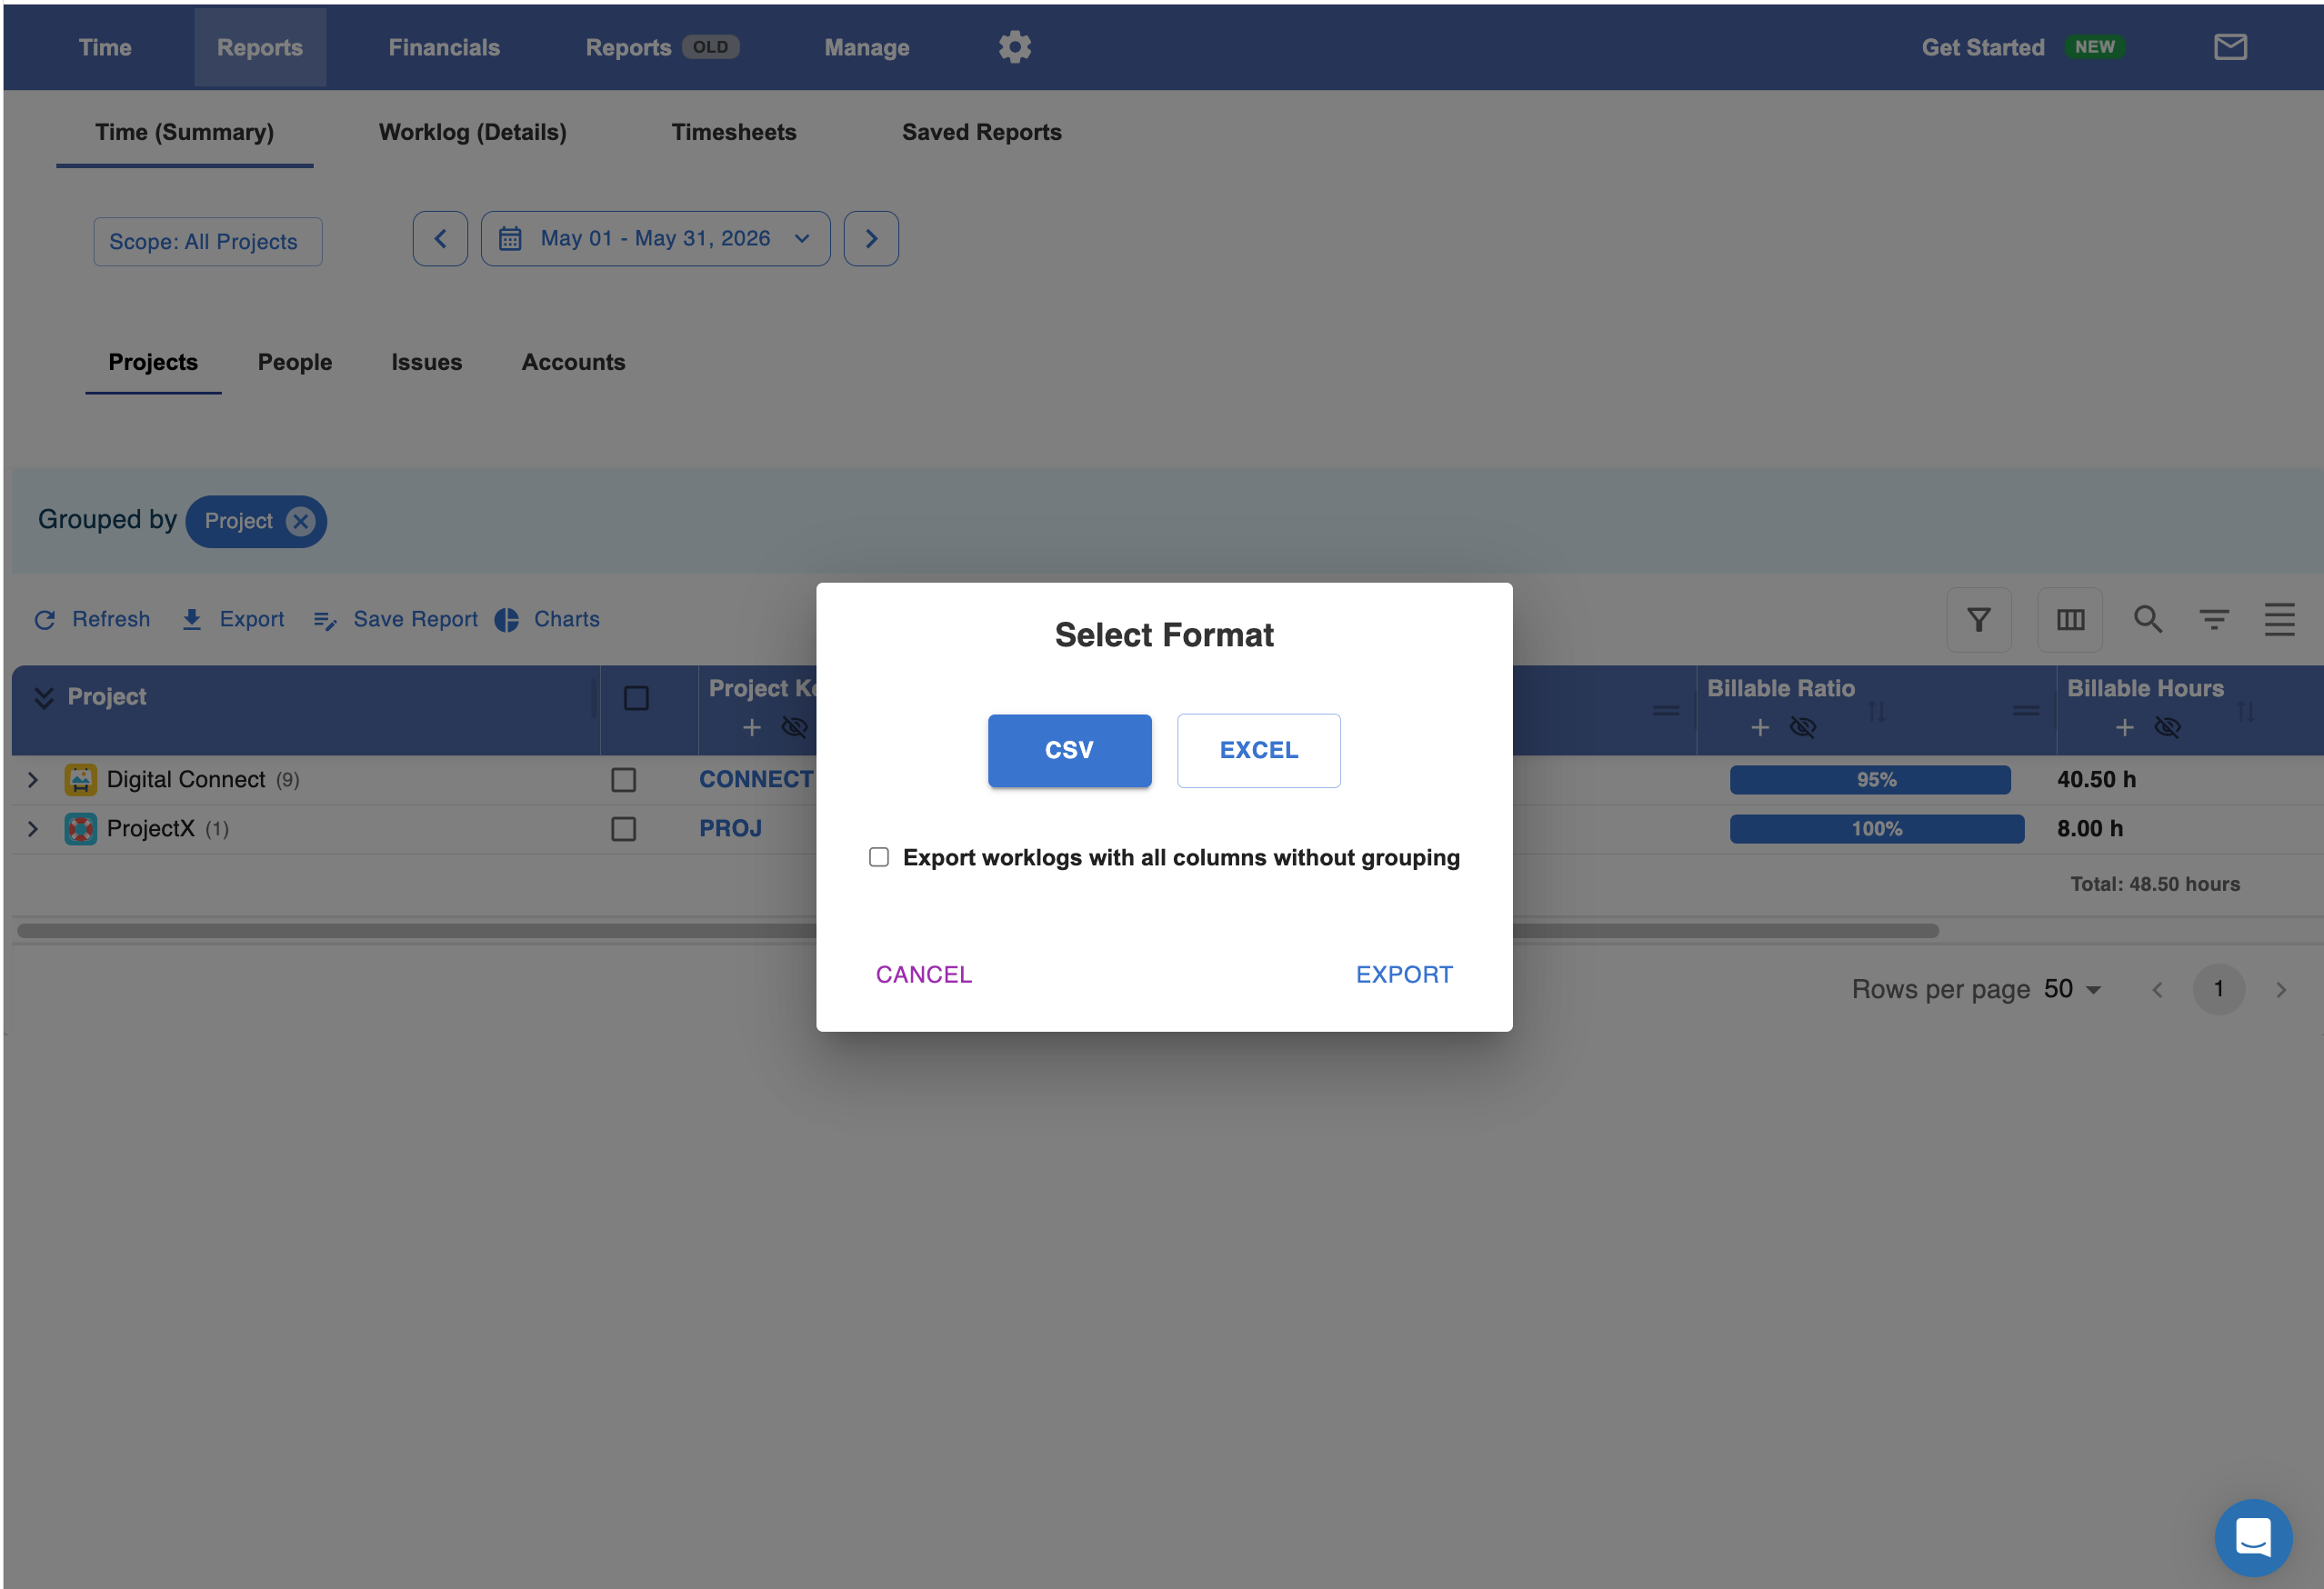The width and height of the screenshot is (2324, 1589).
Task: Click CANCEL in Select Format dialog
Action: (923, 974)
